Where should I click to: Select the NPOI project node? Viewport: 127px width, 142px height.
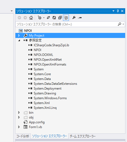tap(28, 31)
